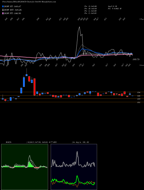Click the magenta DOW PT legend swatch
The height and width of the screenshot is (190, 144).
pos(3,13)
